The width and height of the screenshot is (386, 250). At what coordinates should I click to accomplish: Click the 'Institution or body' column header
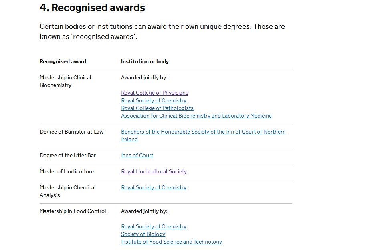[145, 61]
